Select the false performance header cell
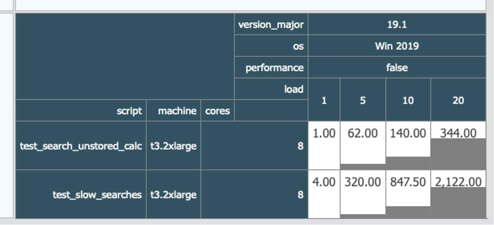The image size is (494, 225). tap(397, 67)
